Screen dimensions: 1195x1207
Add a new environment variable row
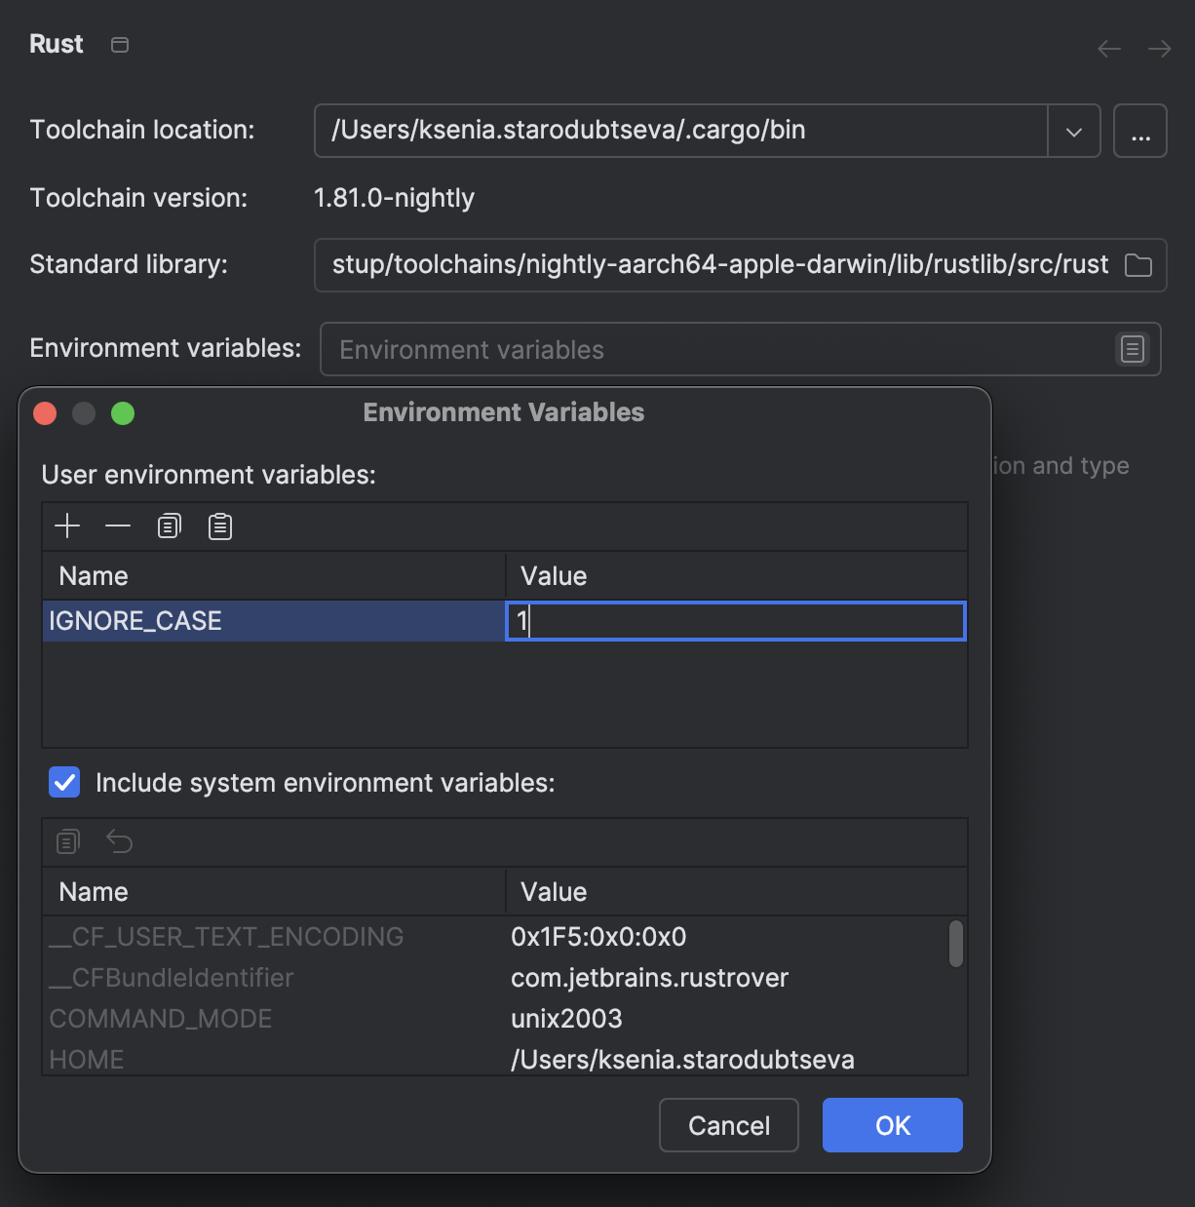67,526
